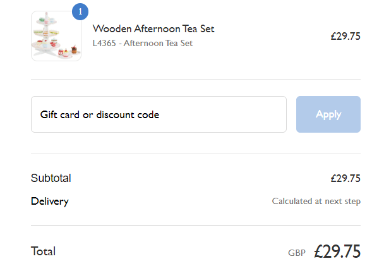Screen dimensions: 384x266
Task: Click the grey Afternoon Tea Set variant name
Action: click(x=158, y=43)
